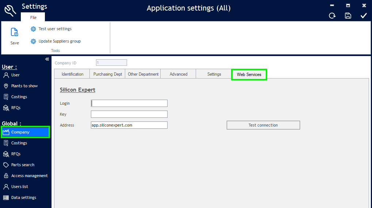Open Users list in sidebar
This screenshot has height=208, width=372.
pos(19,187)
